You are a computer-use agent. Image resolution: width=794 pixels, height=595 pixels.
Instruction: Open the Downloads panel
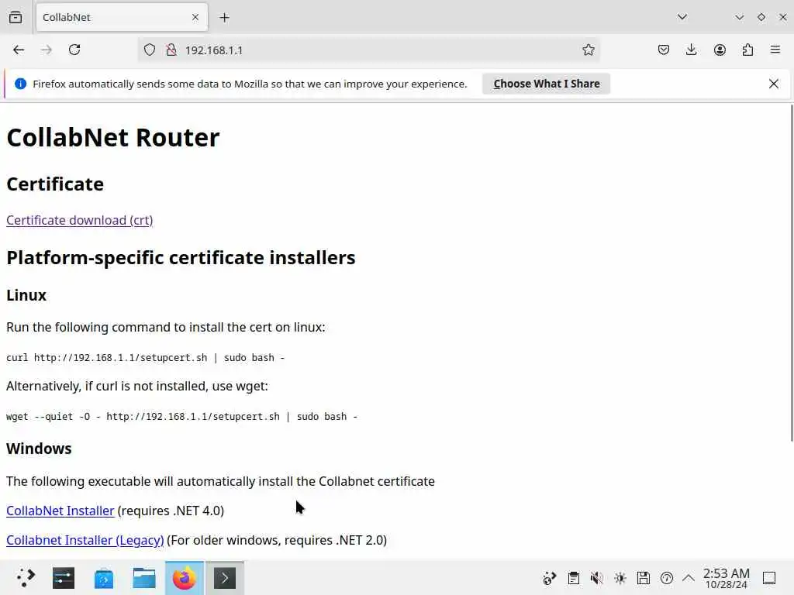pyautogui.click(x=691, y=50)
